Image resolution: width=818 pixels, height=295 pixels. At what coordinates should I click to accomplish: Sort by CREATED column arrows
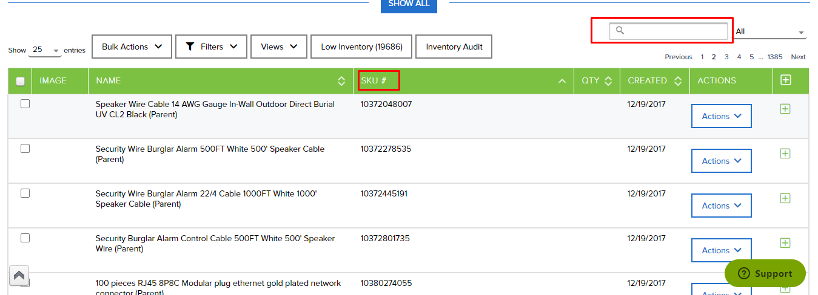(x=678, y=81)
